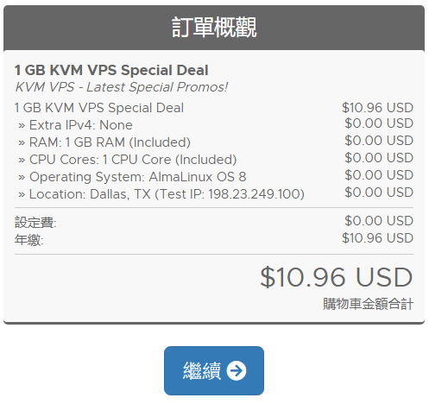429x404 pixels.
Task: Click the Location Dallas, TX line
Action: tap(161, 194)
